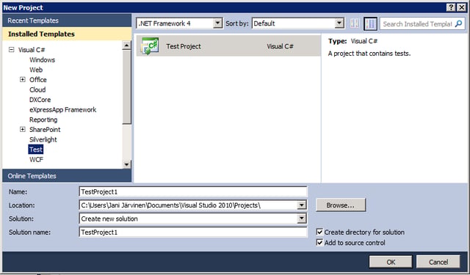
Task: Select the SharePoint category
Action: (x=45, y=130)
